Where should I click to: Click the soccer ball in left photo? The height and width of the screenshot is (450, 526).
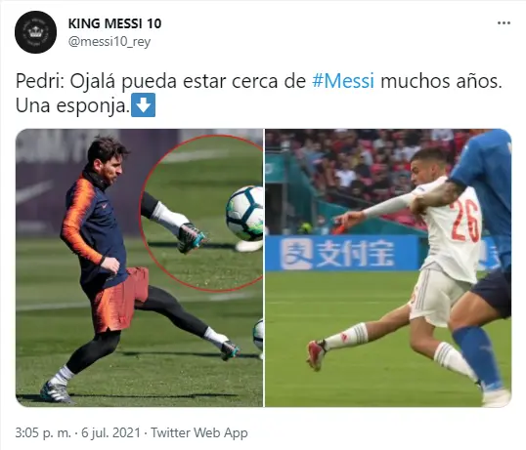click(244, 214)
